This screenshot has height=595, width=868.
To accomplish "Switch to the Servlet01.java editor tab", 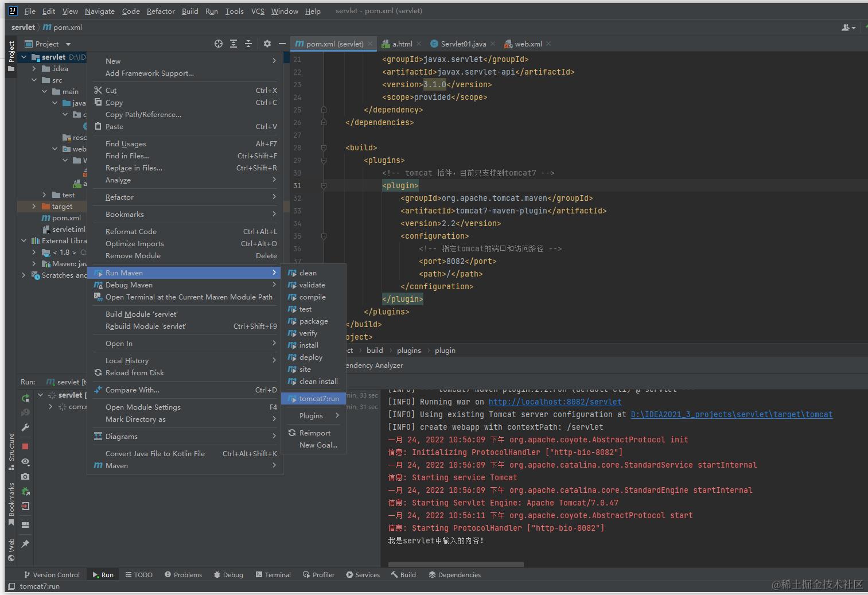I will coord(463,44).
